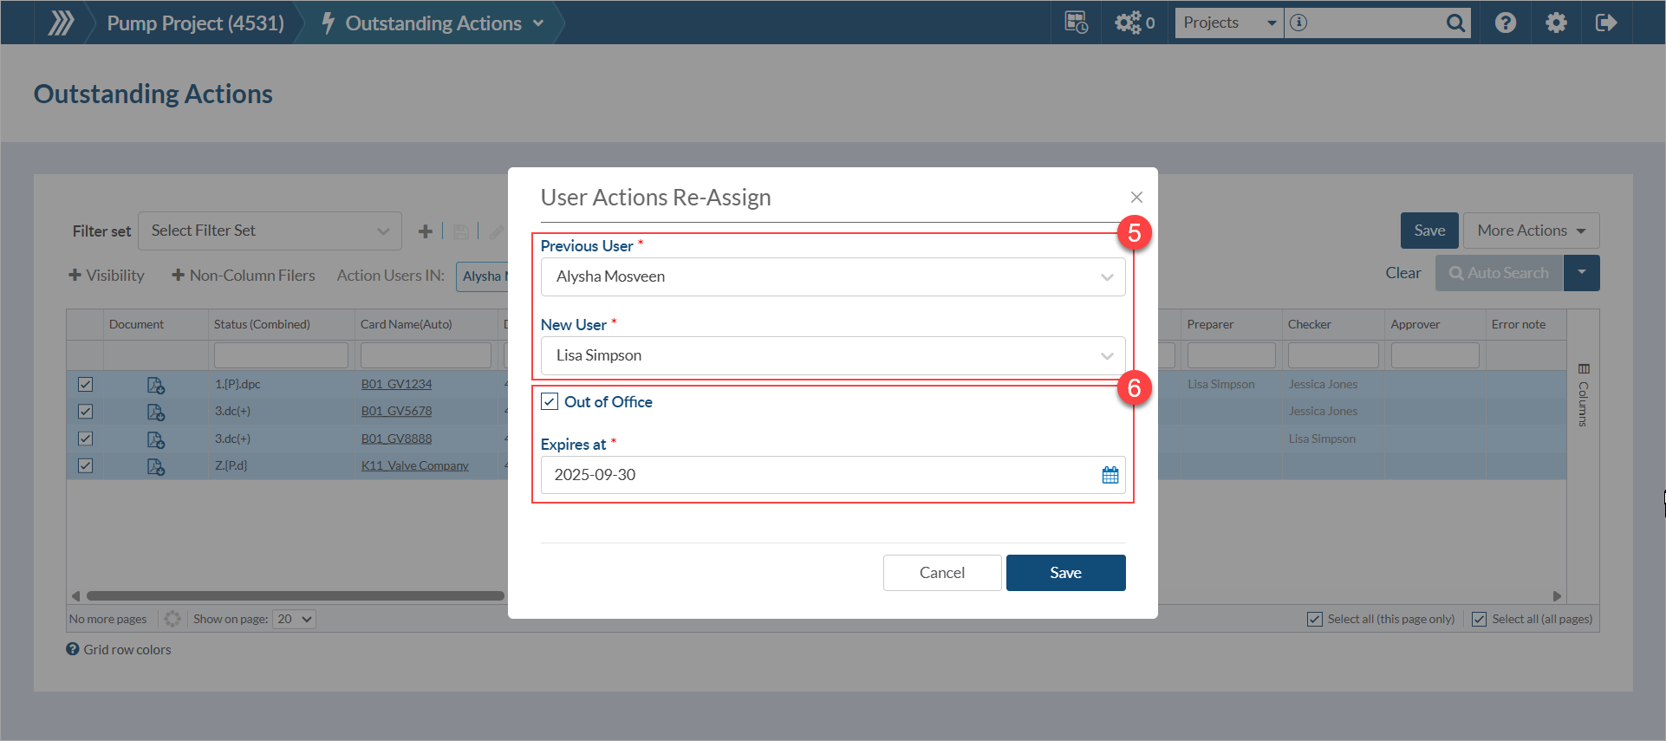Open the Auto Search arrow dropdown

[x=1582, y=273]
